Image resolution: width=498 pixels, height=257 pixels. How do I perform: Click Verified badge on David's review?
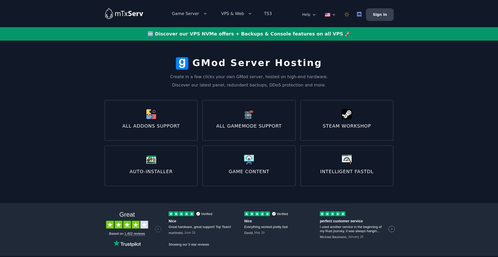[x=280, y=214]
